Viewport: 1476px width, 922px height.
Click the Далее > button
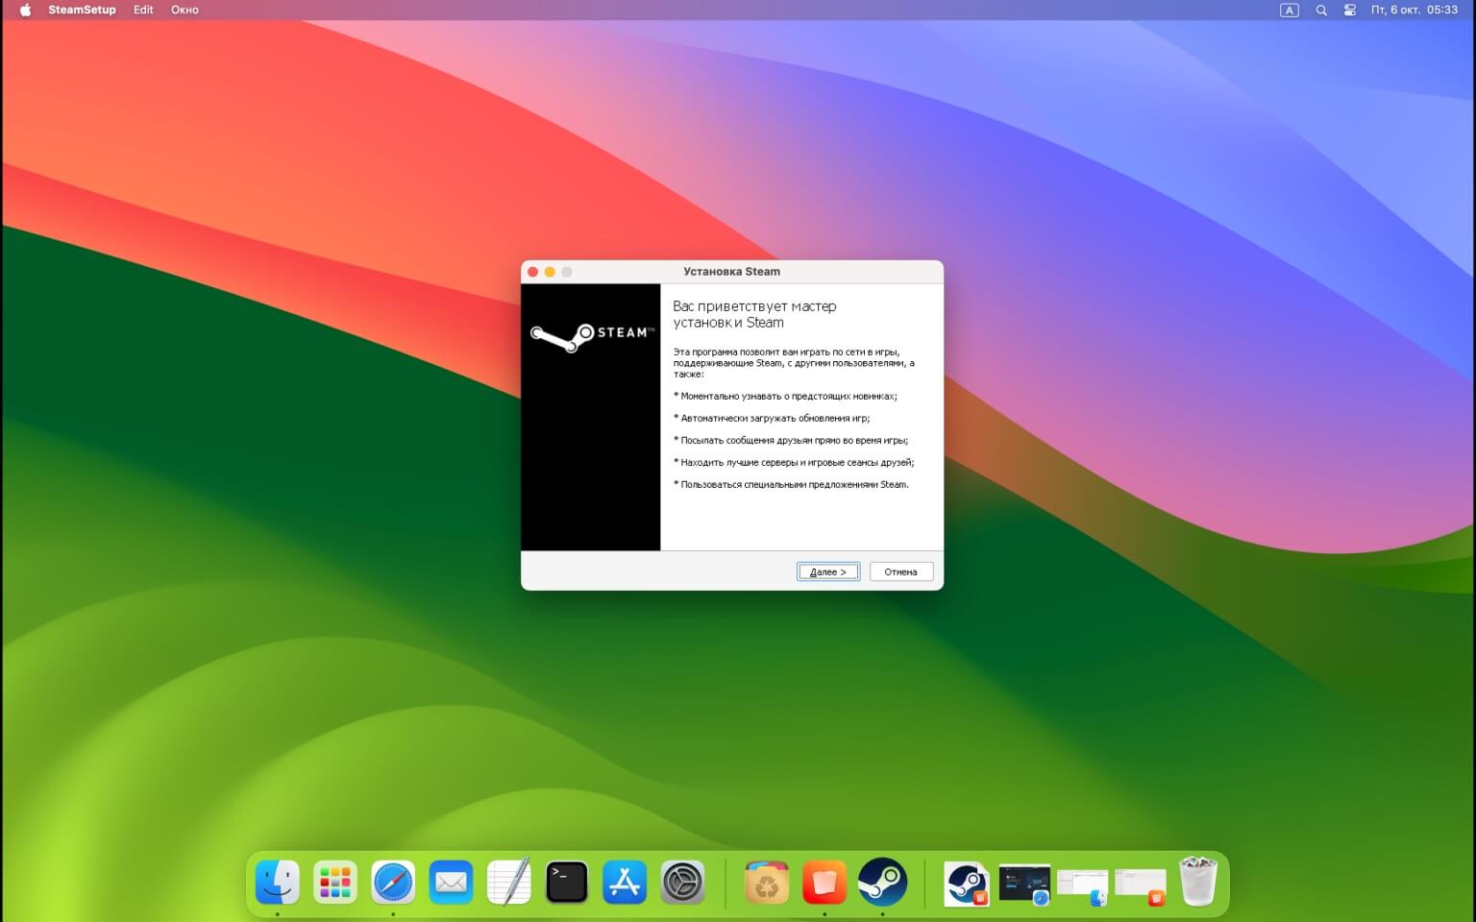point(827,571)
